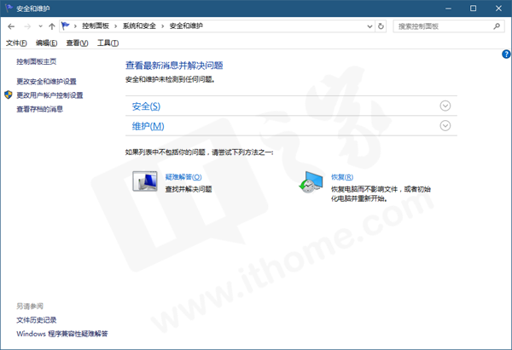This screenshot has width=512, height=350.
Task: Open the 查看(V) menu
Action: pyautogui.click(x=77, y=43)
